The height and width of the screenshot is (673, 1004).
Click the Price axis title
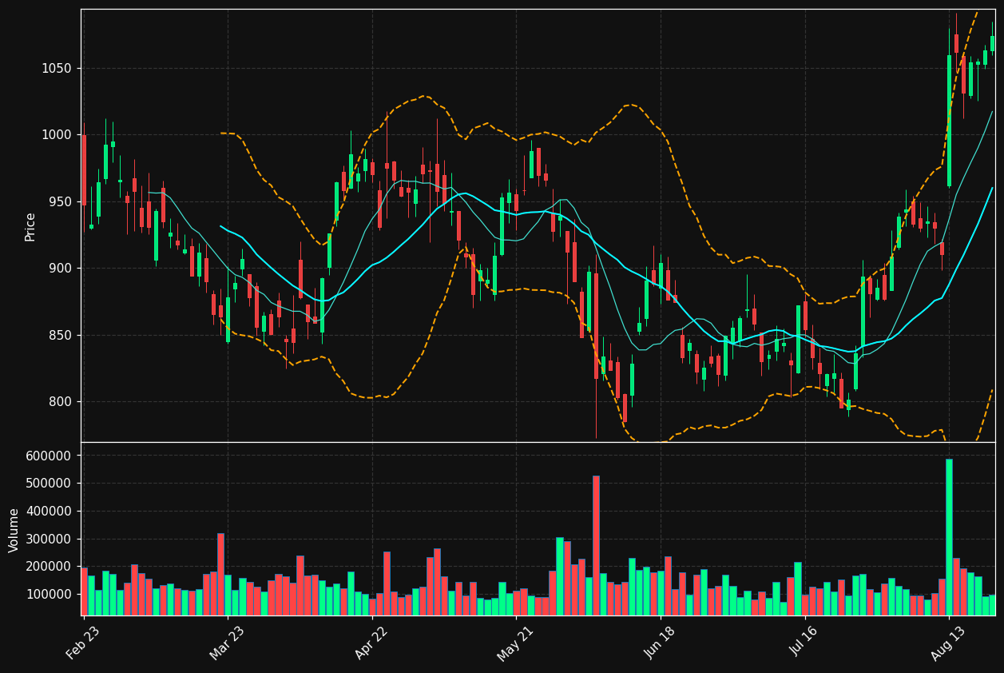30,226
